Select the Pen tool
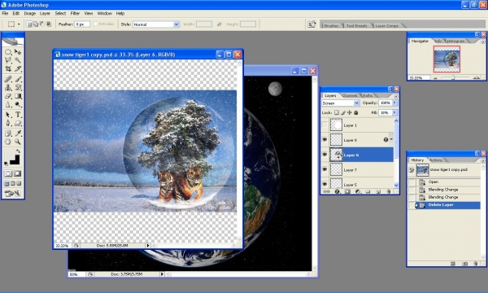 8,123
